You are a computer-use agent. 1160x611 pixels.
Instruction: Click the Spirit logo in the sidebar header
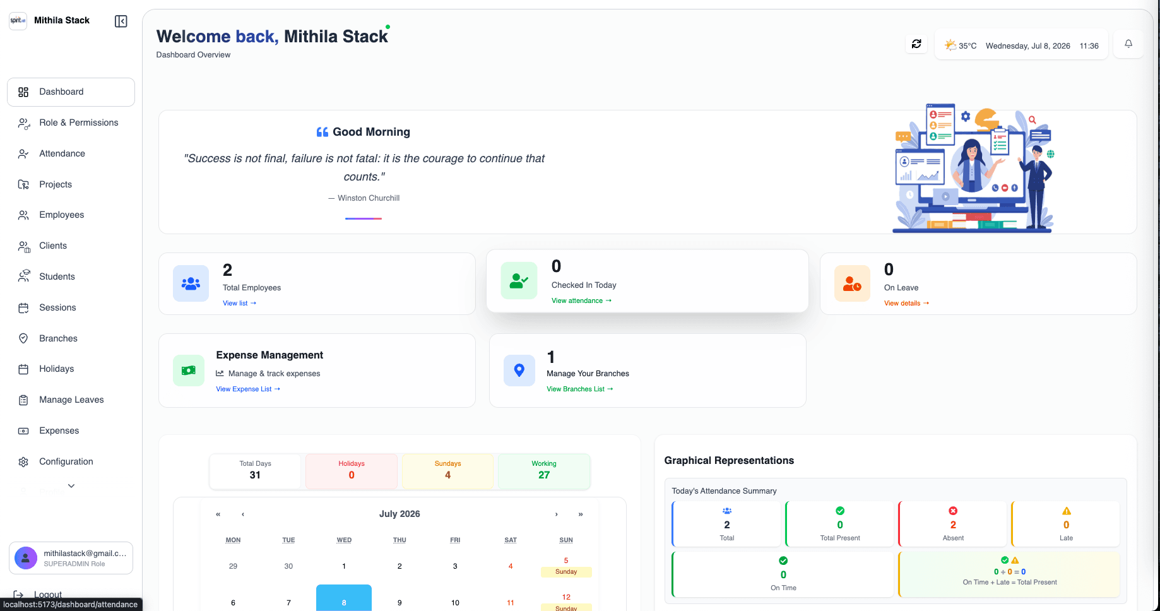(x=18, y=21)
